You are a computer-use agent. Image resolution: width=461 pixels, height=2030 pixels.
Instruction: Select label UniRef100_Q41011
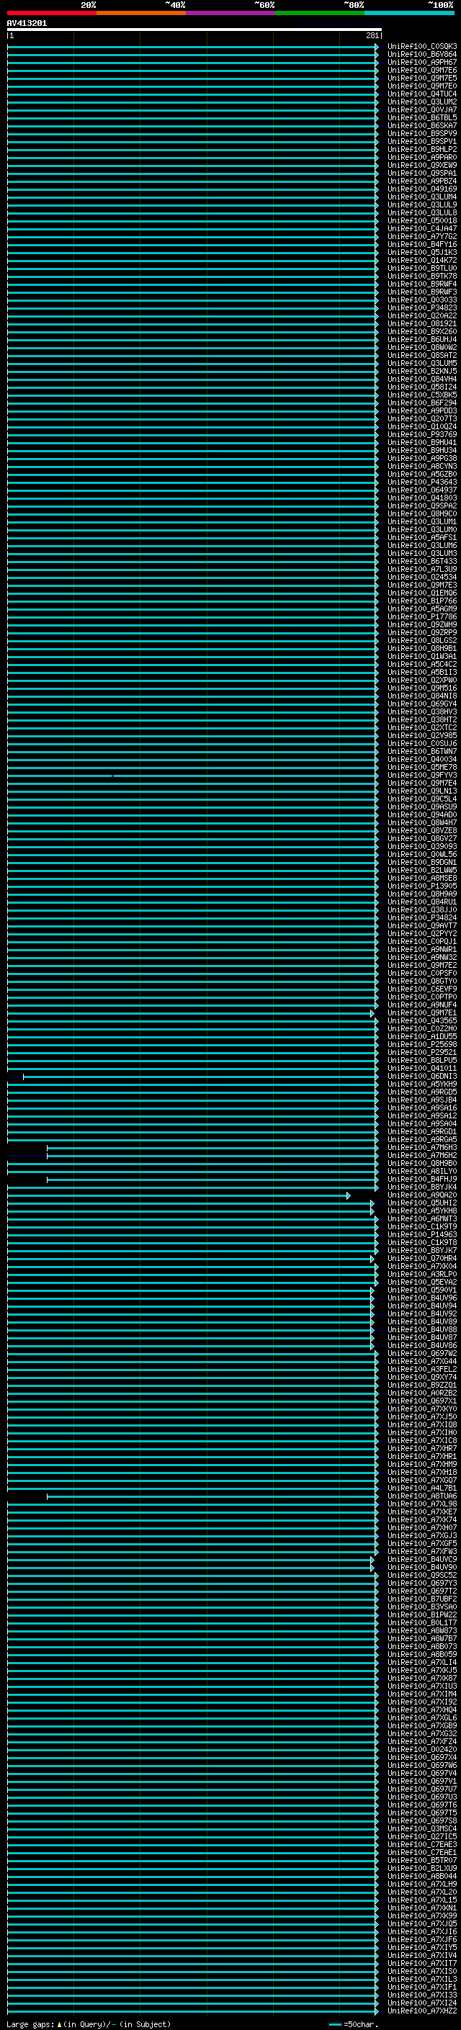[422, 1068]
